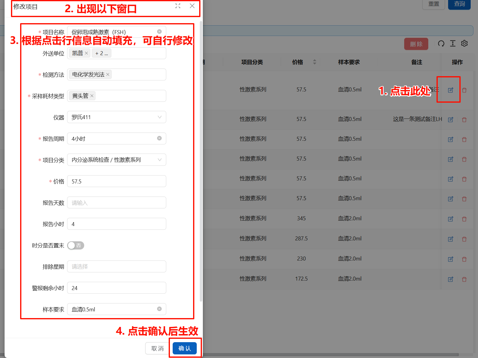
Task: Click the fullscreen icon in dialog header
Action: pos(178,6)
